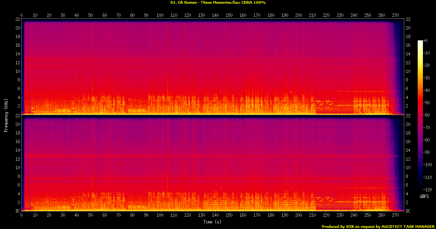Click the upper channel's right-axis "6" kHz label
The width and height of the screenshot is (436, 229).
click(407, 89)
